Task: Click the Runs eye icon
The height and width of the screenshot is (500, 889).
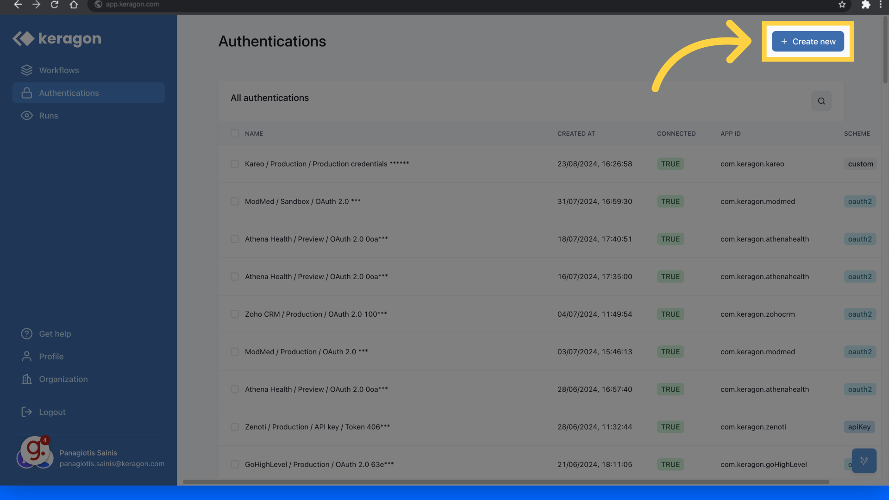Action: coord(27,116)
